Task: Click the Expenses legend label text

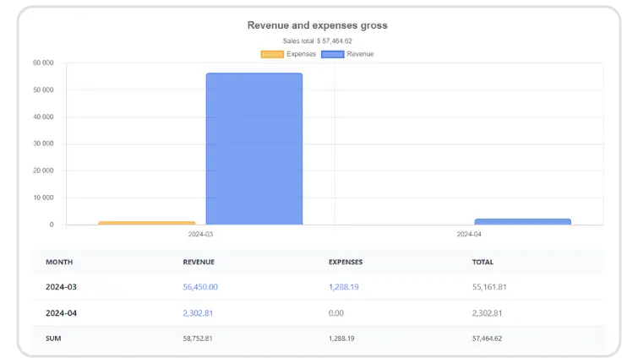Action: tap(301, 54)
